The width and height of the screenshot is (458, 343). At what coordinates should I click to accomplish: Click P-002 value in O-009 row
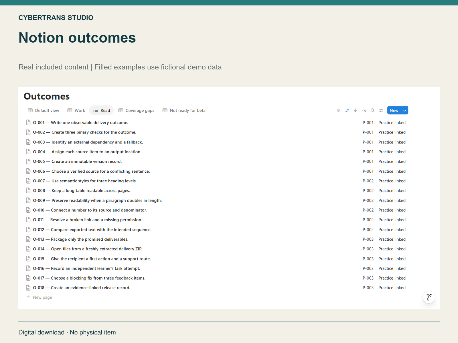coord(368,200)
